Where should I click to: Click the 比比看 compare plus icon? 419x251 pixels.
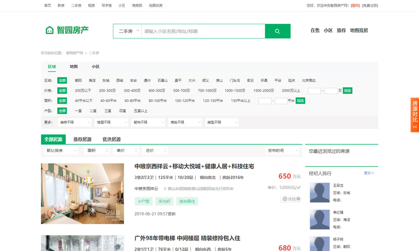pos(285,199)
